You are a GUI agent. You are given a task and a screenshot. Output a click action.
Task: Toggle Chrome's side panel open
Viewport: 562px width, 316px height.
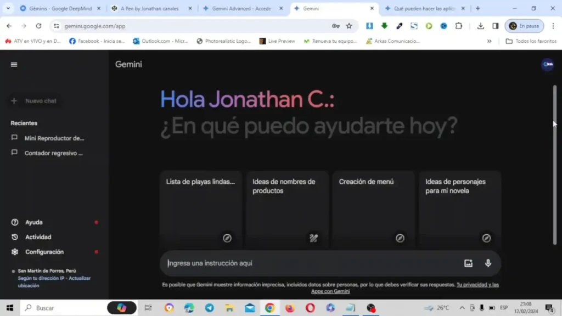pyautogui.click(x=496, y=26)
